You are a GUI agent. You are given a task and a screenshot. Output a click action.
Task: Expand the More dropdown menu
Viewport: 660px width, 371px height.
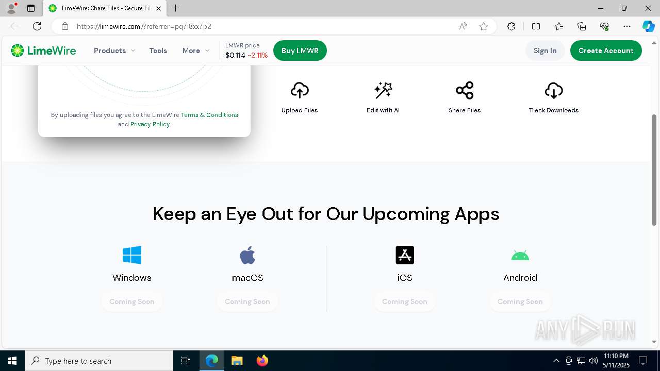(x=196, y=50)
